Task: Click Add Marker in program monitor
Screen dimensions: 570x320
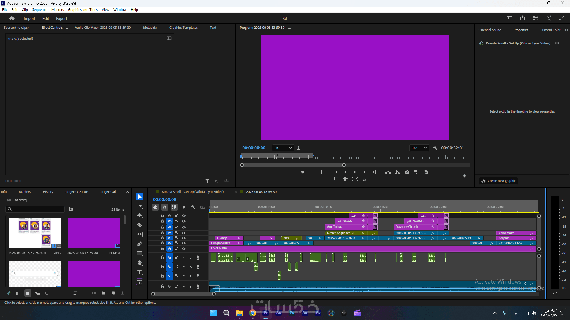Action: (303, 172)
